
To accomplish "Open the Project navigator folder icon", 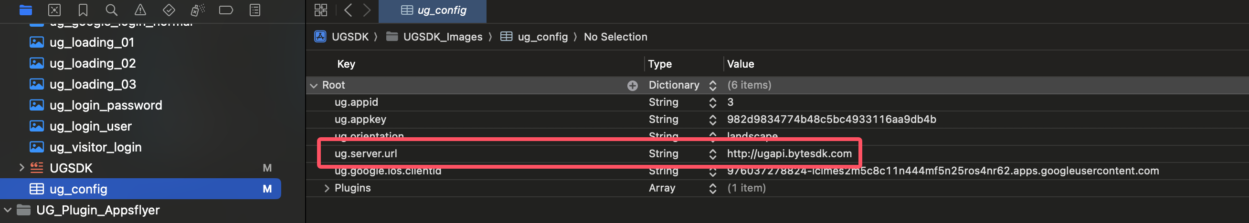I will tap(25, 10).
